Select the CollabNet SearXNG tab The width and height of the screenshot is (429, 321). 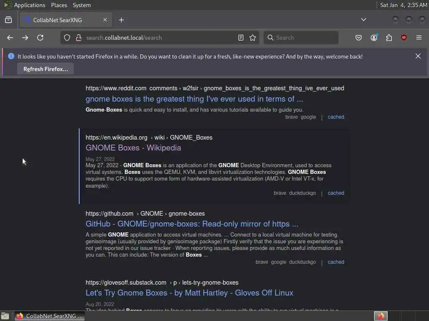point(66,20)
